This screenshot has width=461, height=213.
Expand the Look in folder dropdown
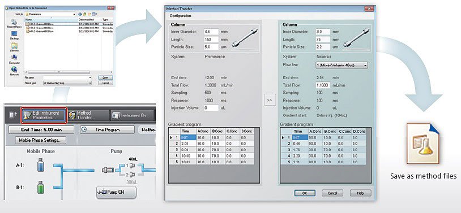(50, 14)
